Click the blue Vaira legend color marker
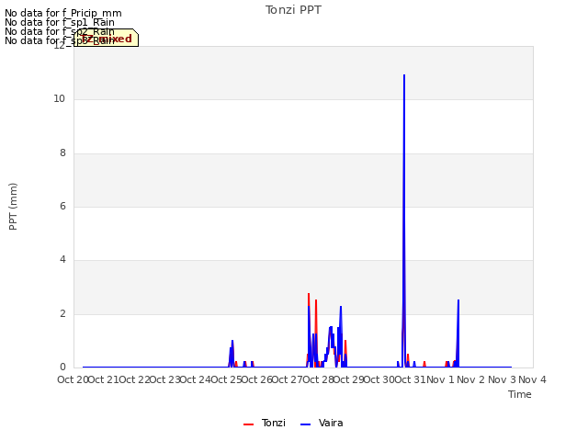588x441 pixels. (x=306, y=424)
